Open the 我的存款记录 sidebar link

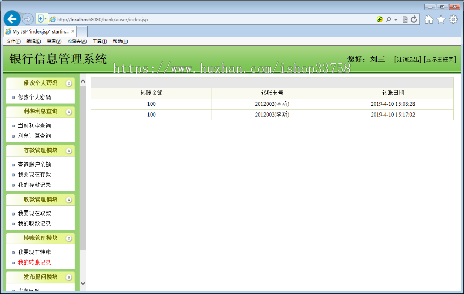pyautogui.click(x=35, y=185)
